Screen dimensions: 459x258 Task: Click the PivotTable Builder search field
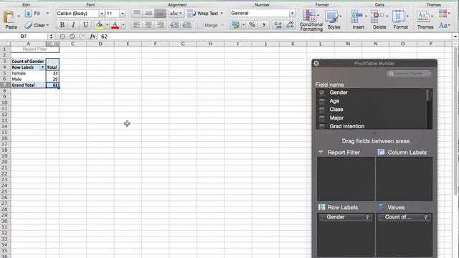409,73
